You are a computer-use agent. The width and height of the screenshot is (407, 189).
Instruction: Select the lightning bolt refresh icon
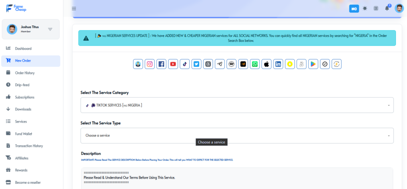click(337, 64)
